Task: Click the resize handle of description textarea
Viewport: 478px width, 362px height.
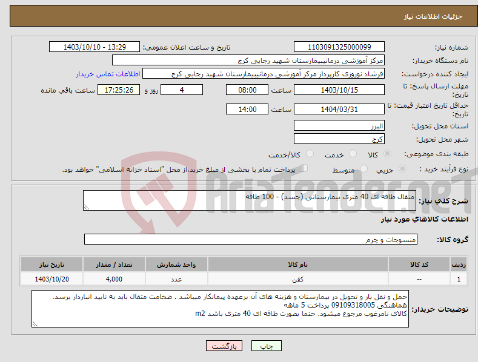Action: click(87, 207)
